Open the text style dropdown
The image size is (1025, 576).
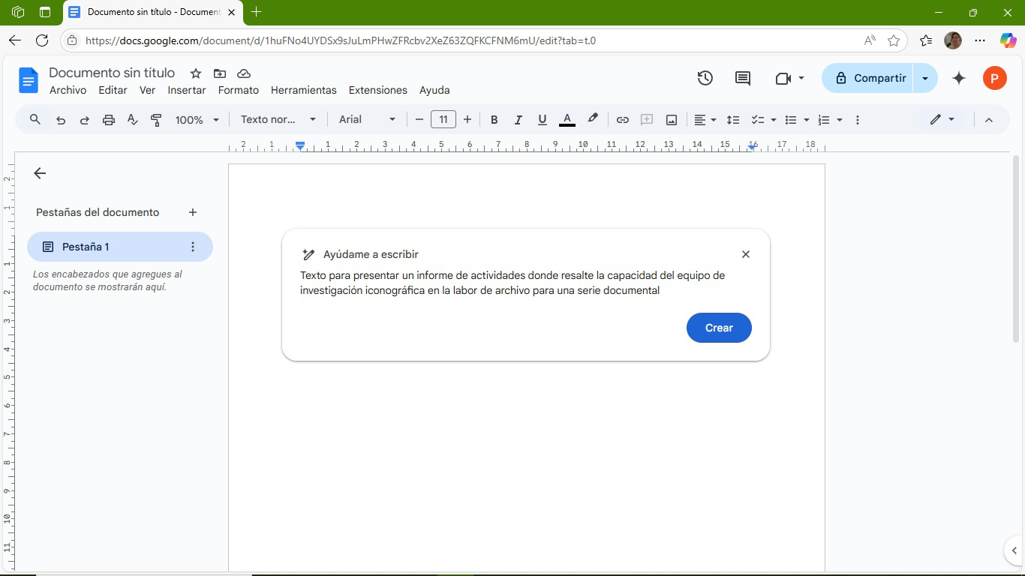click(x=278, y=120)
